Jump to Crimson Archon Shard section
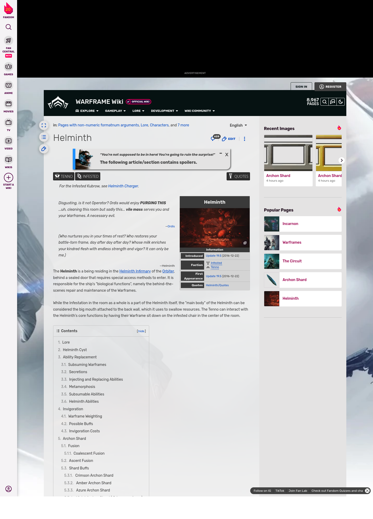 pos(94,475)
